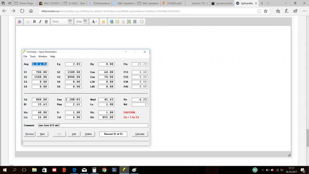This screenshot has height=174, width=309.
Task: Go back in the Edge browser
Action: click(x=5, y=11)
